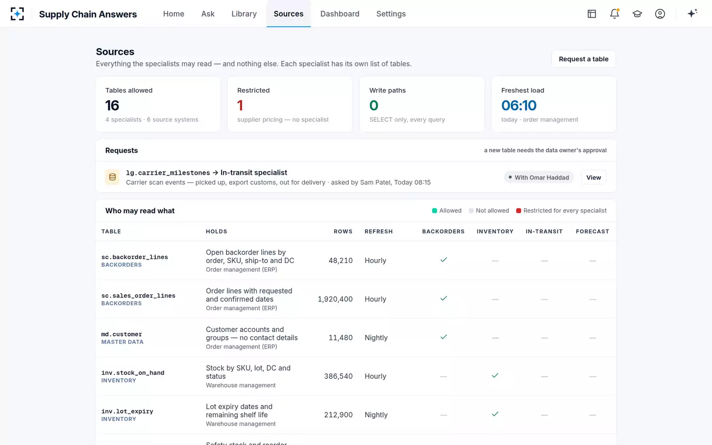This screenshot has width=712, height=445.
Task: Open the user account profile icon
Action: (x=660, y=14)
